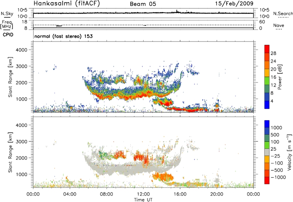293x202 pixels.
Task: Click 'Slant Range [km]' label of velocity panel
Action: (10, 152)
